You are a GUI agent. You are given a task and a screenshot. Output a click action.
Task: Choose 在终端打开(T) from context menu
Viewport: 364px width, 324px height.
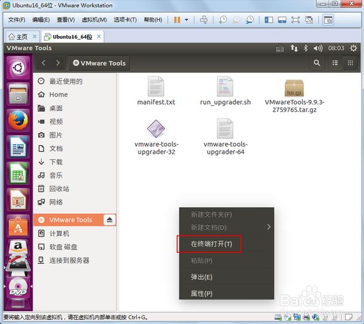point(227,244)
